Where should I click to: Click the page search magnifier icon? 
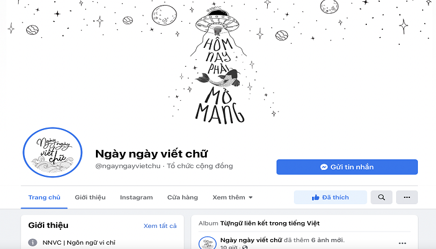[381, 197]
